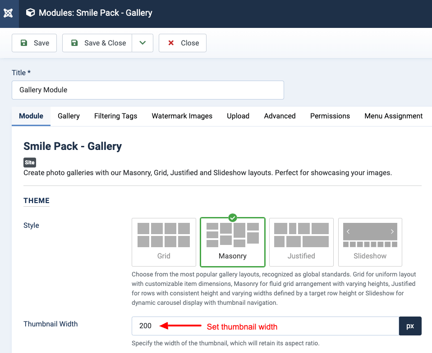432x353 pixels.
Task: Choose the Justified layout style
Action: (301, 242)
